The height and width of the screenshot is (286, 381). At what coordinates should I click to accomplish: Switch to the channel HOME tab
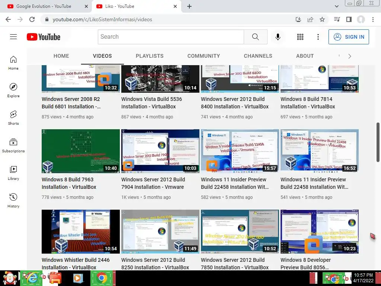point(61,56)
